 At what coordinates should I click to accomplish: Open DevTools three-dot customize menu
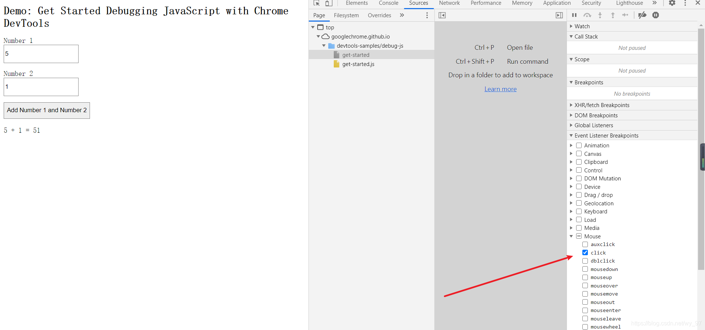tap(685, 3)
